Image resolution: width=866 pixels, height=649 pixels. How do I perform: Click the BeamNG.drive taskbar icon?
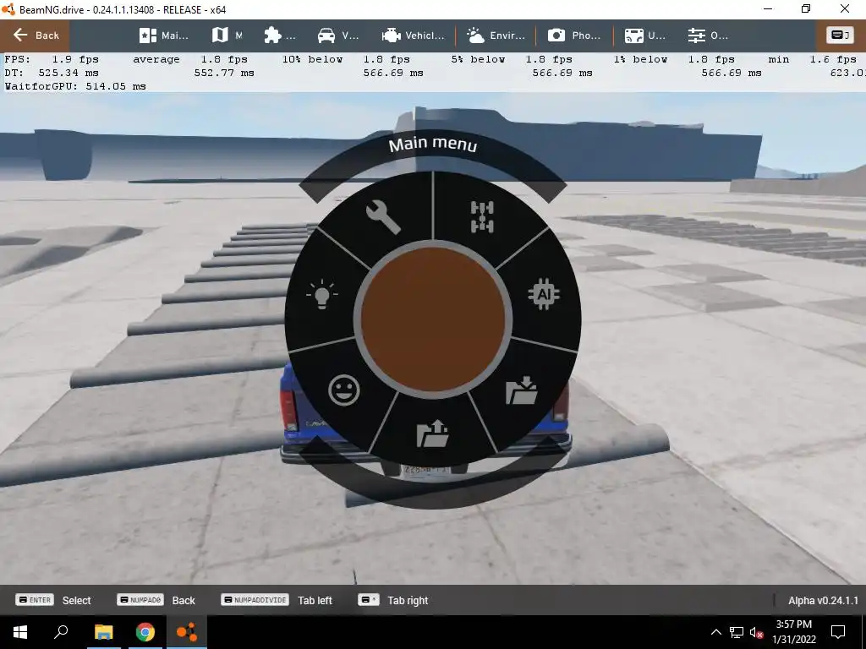click(x=187, y=632)
